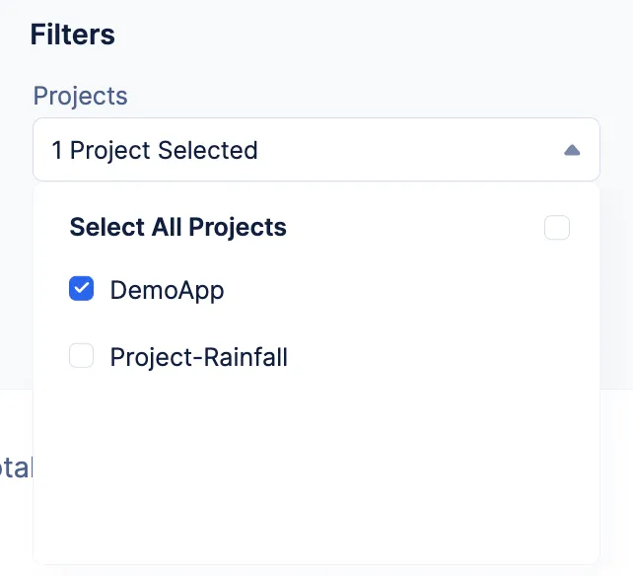
Task: Click the empty square icon right of Select All Projects
Action: pyautogui.click(x=557, y=228)
